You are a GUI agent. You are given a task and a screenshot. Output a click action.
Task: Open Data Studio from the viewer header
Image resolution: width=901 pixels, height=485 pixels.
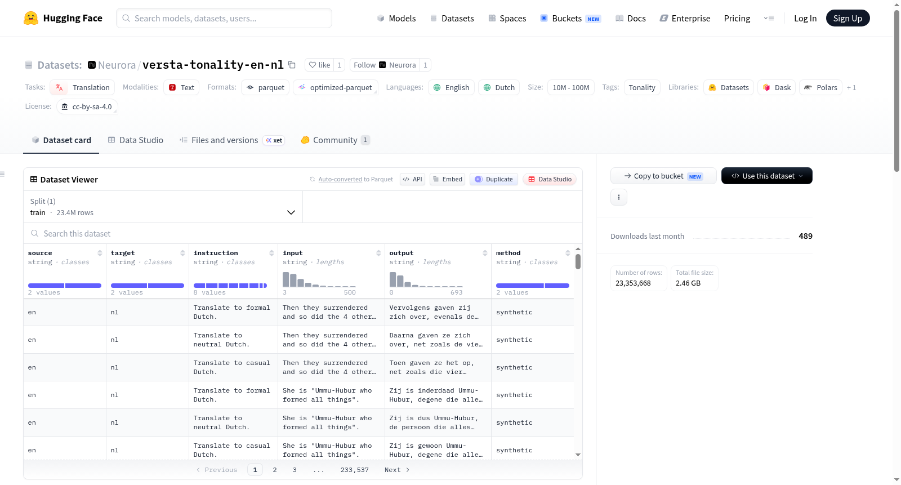coord(550,179)
